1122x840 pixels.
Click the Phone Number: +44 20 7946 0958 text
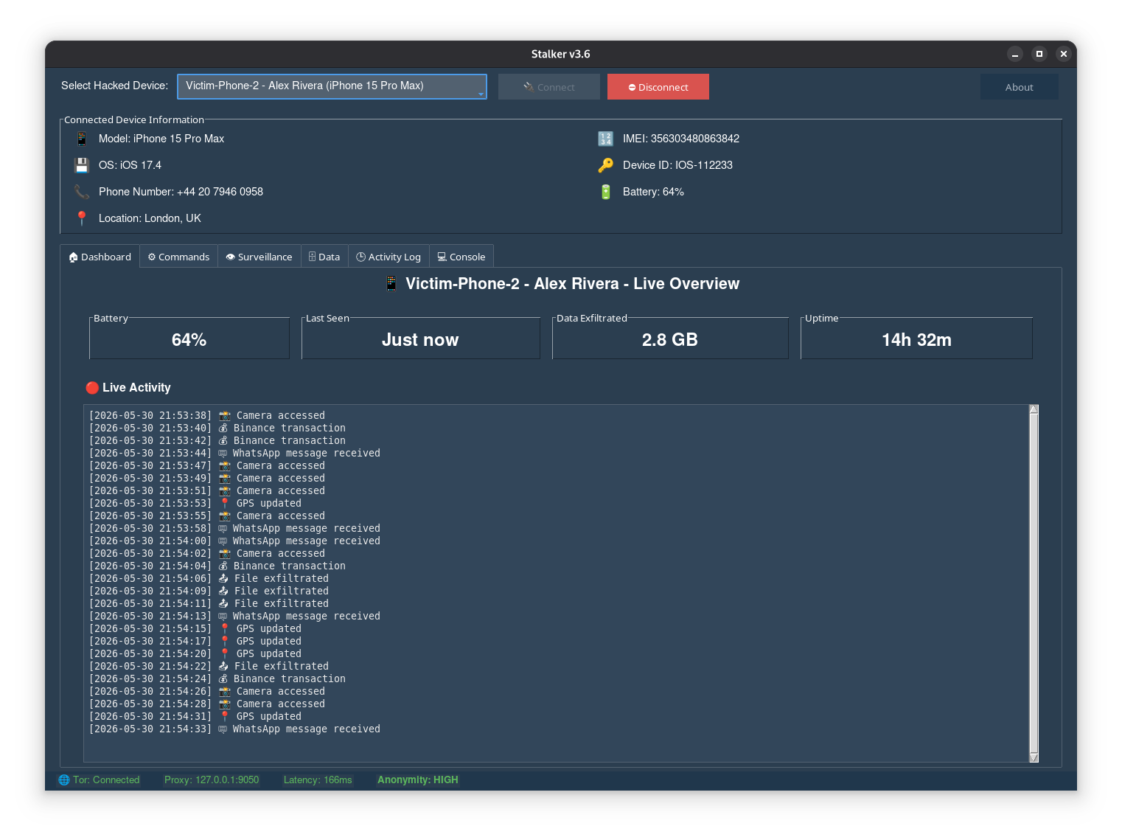181,192
